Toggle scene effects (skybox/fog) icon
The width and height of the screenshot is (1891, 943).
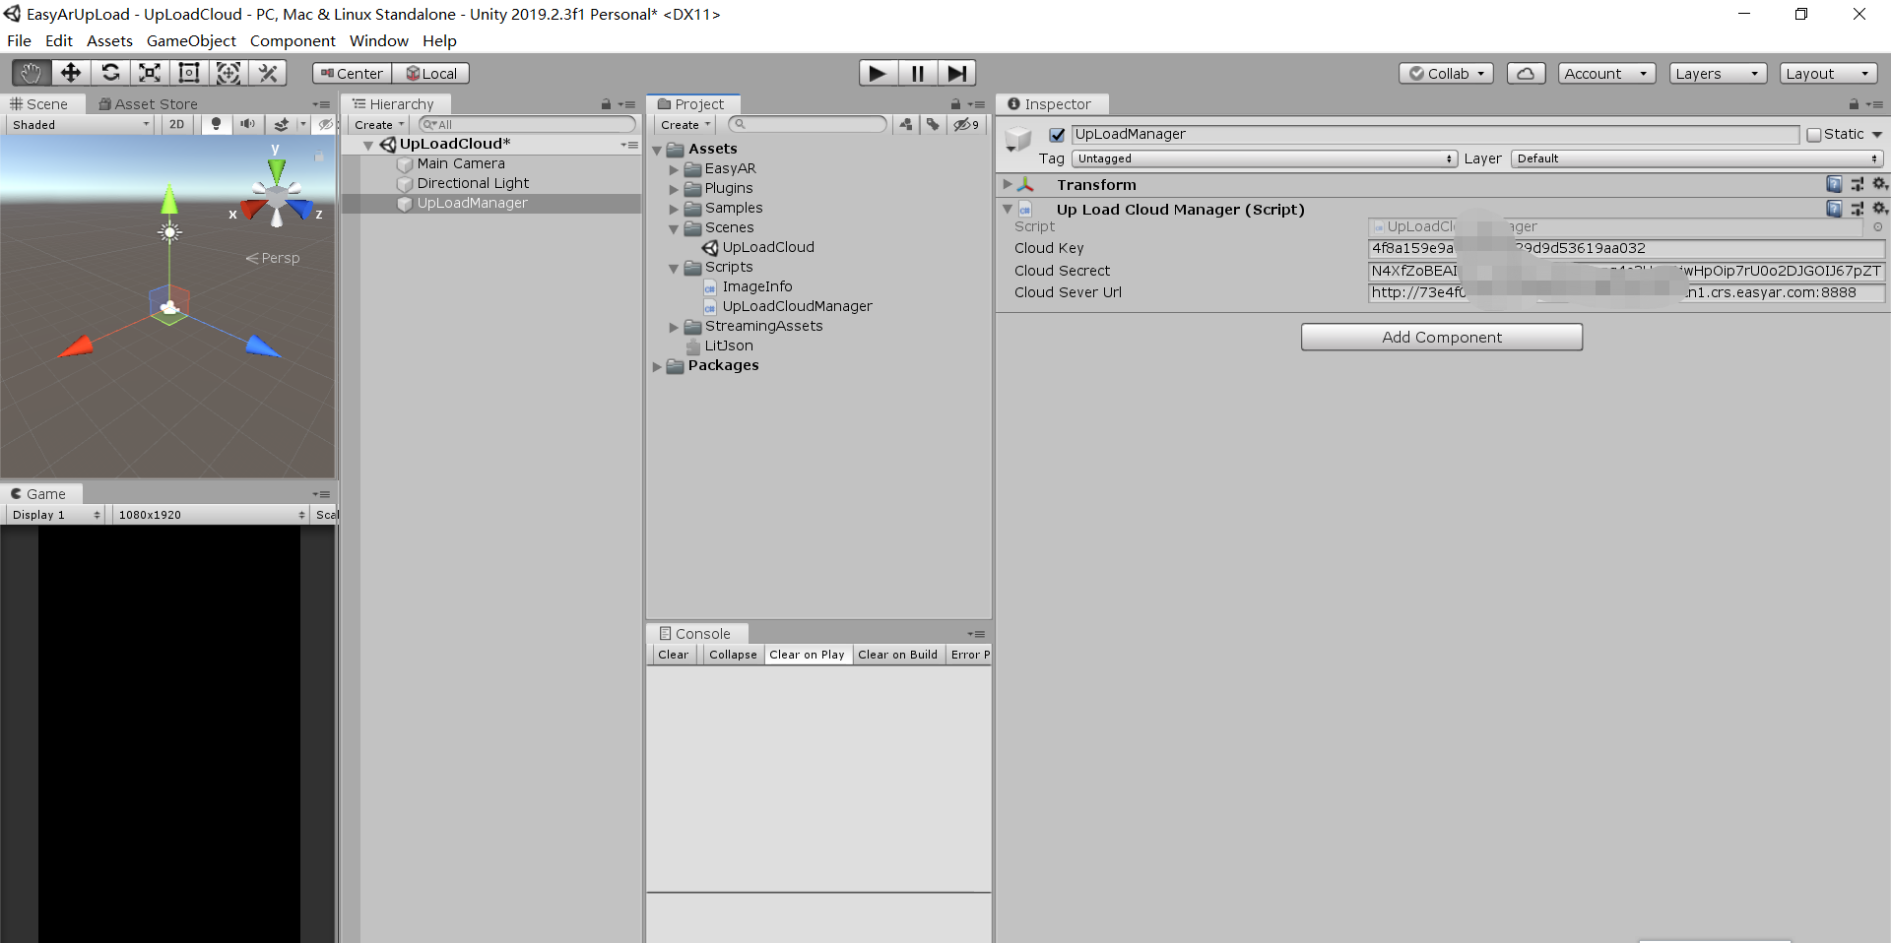tap(282, 125)
